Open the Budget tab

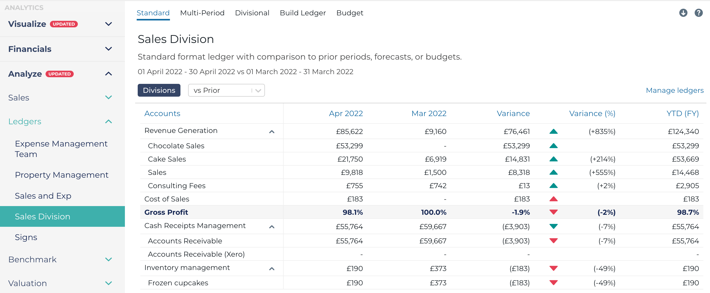(349, 13)
